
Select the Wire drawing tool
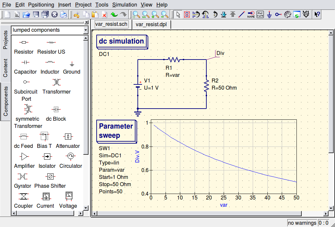click(x=242, y=14)
